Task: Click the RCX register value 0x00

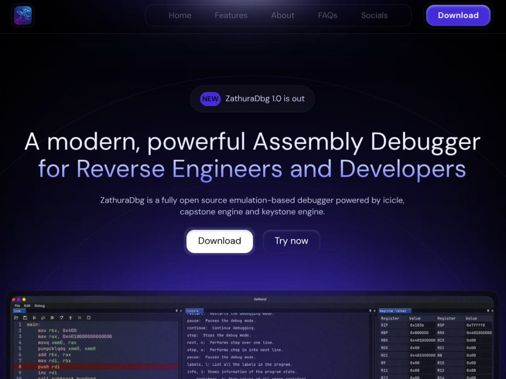Action: point(478,340)
